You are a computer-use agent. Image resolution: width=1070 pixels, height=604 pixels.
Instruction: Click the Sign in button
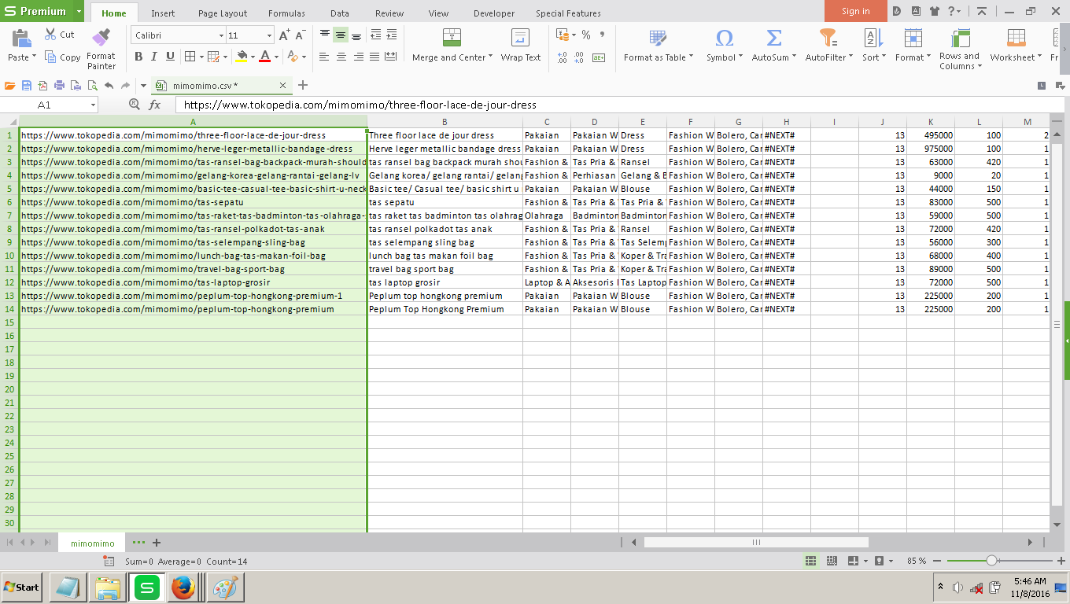(856, 11)
